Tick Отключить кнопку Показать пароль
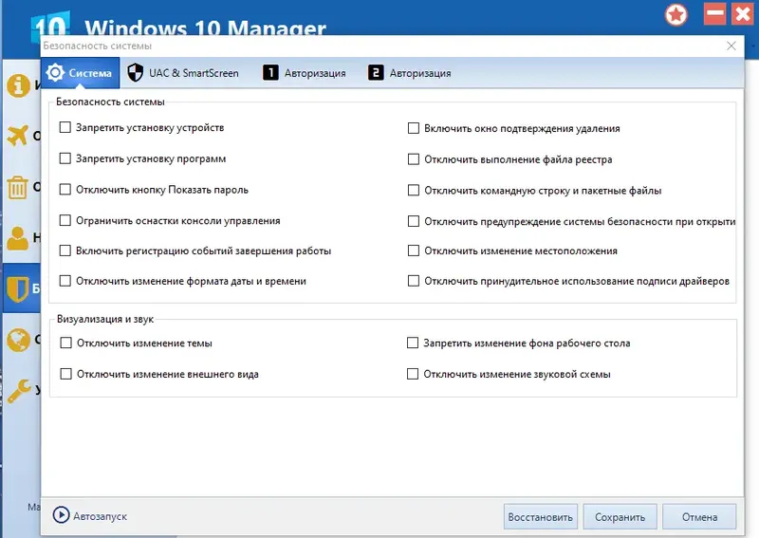 pos(65,190)
